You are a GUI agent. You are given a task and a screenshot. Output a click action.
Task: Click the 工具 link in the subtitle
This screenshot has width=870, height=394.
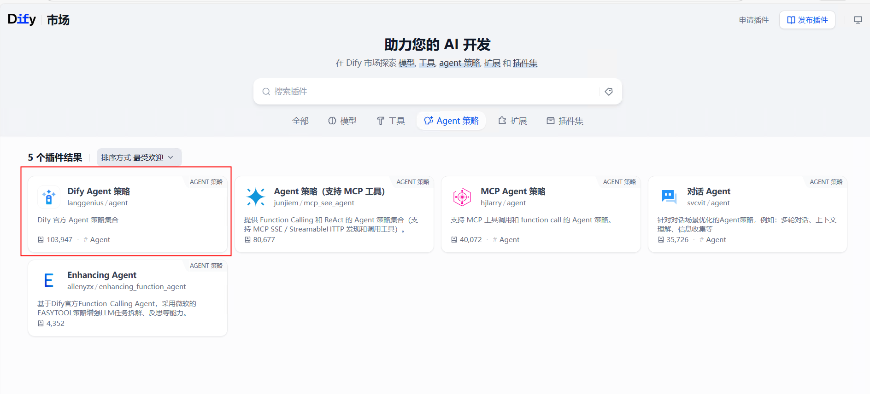[427, 63]
